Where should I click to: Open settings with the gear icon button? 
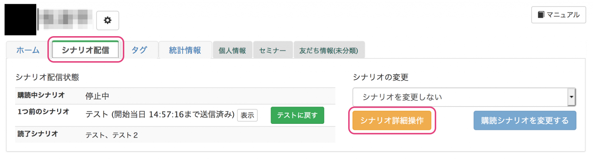click(108, 20)
